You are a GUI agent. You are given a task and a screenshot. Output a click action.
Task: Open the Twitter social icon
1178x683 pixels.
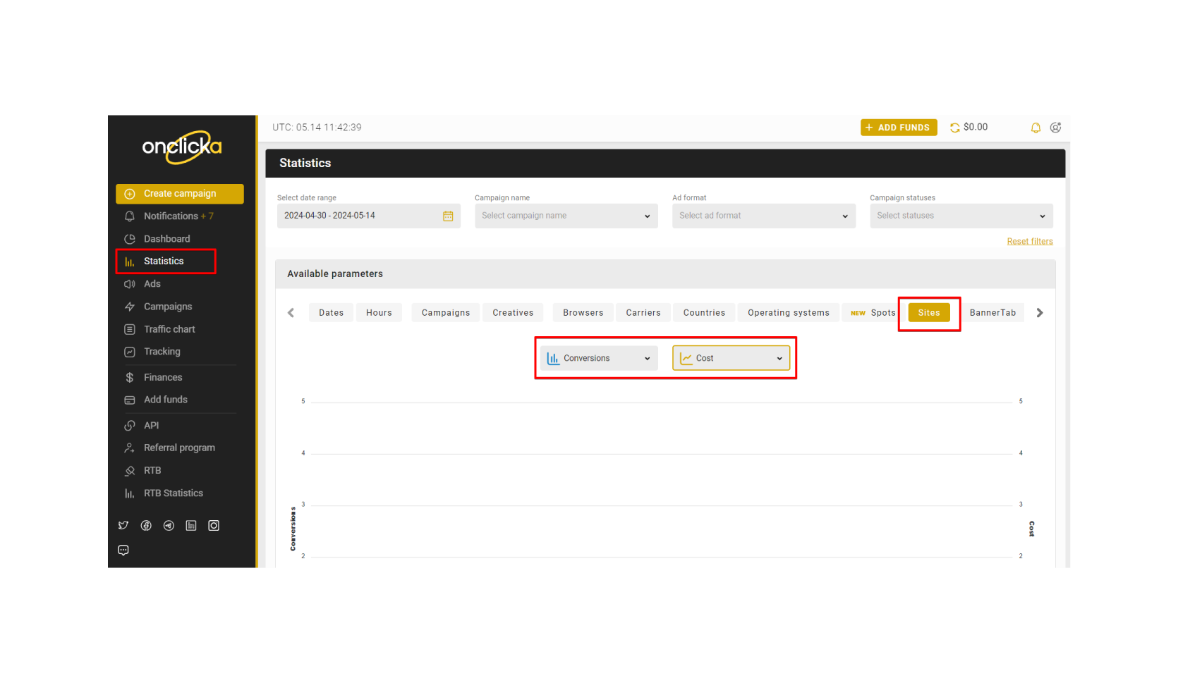coord(123,526)
